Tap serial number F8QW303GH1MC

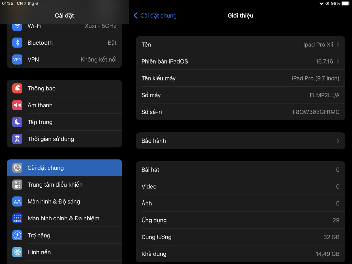click(x=316, y=112)
